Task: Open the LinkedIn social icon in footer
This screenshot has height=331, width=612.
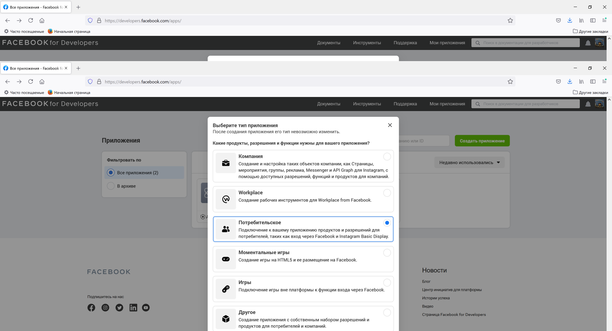Action: point(133,308)
